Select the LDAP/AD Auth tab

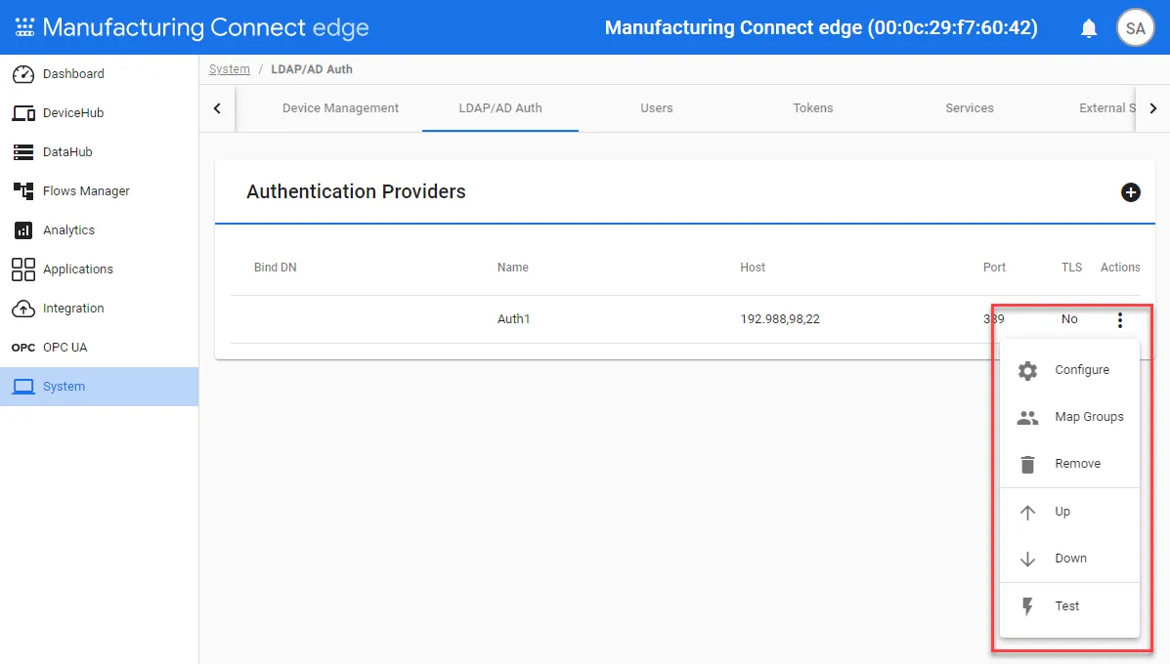(499, 108)
